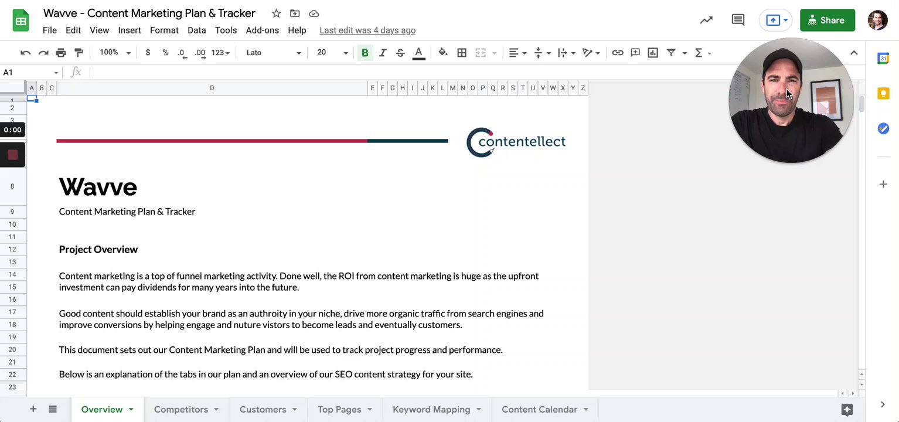The height and width of the screenshot is (422, 899).
Task: Open the Help menu
Action: tap(297, 30)
